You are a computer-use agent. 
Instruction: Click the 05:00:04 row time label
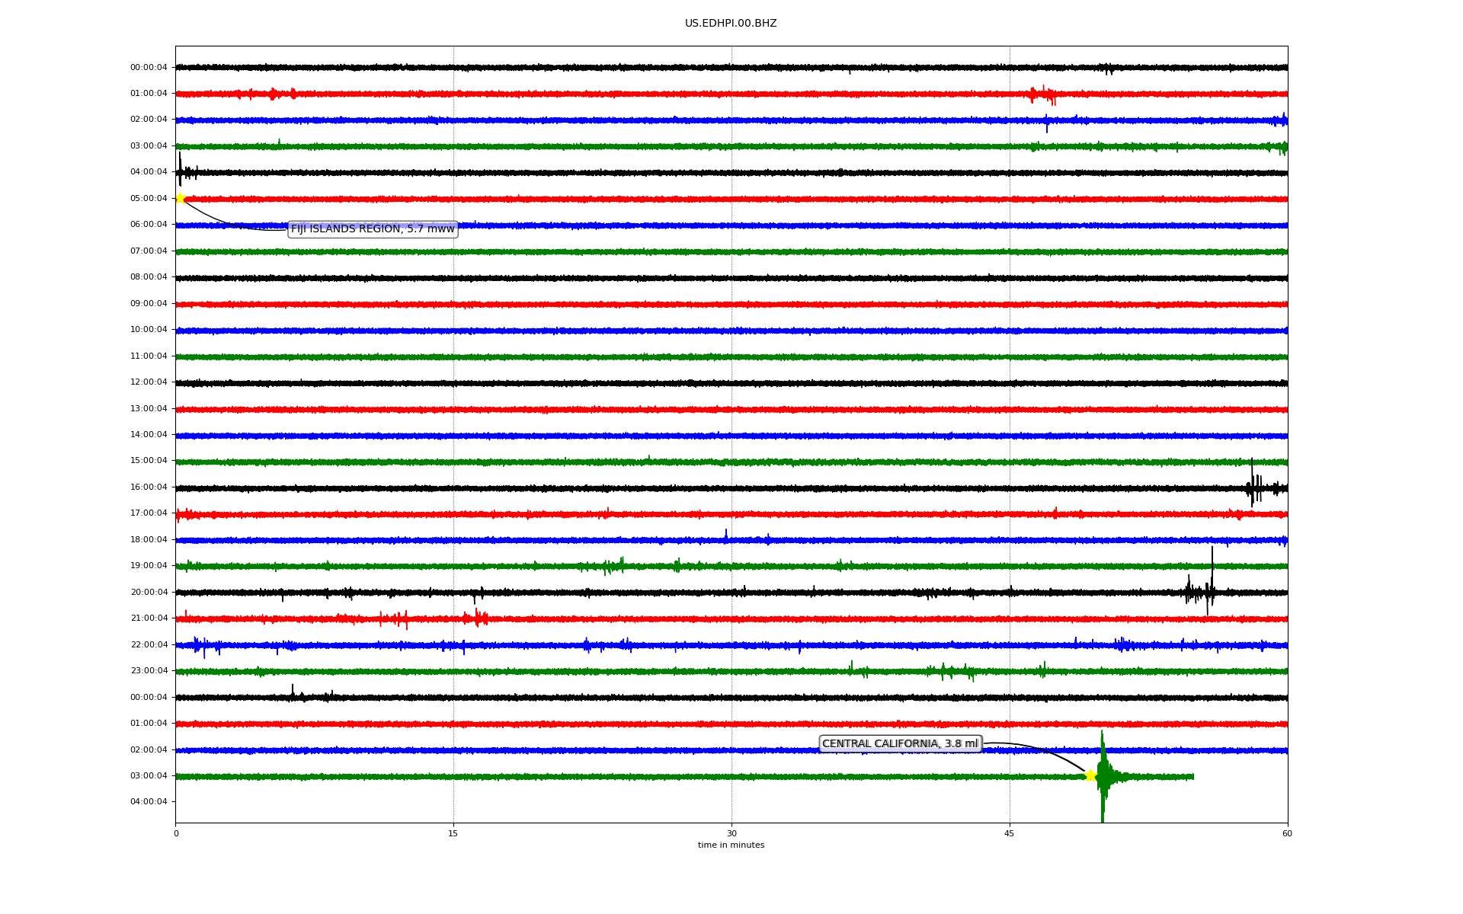[x=149, y=198]
